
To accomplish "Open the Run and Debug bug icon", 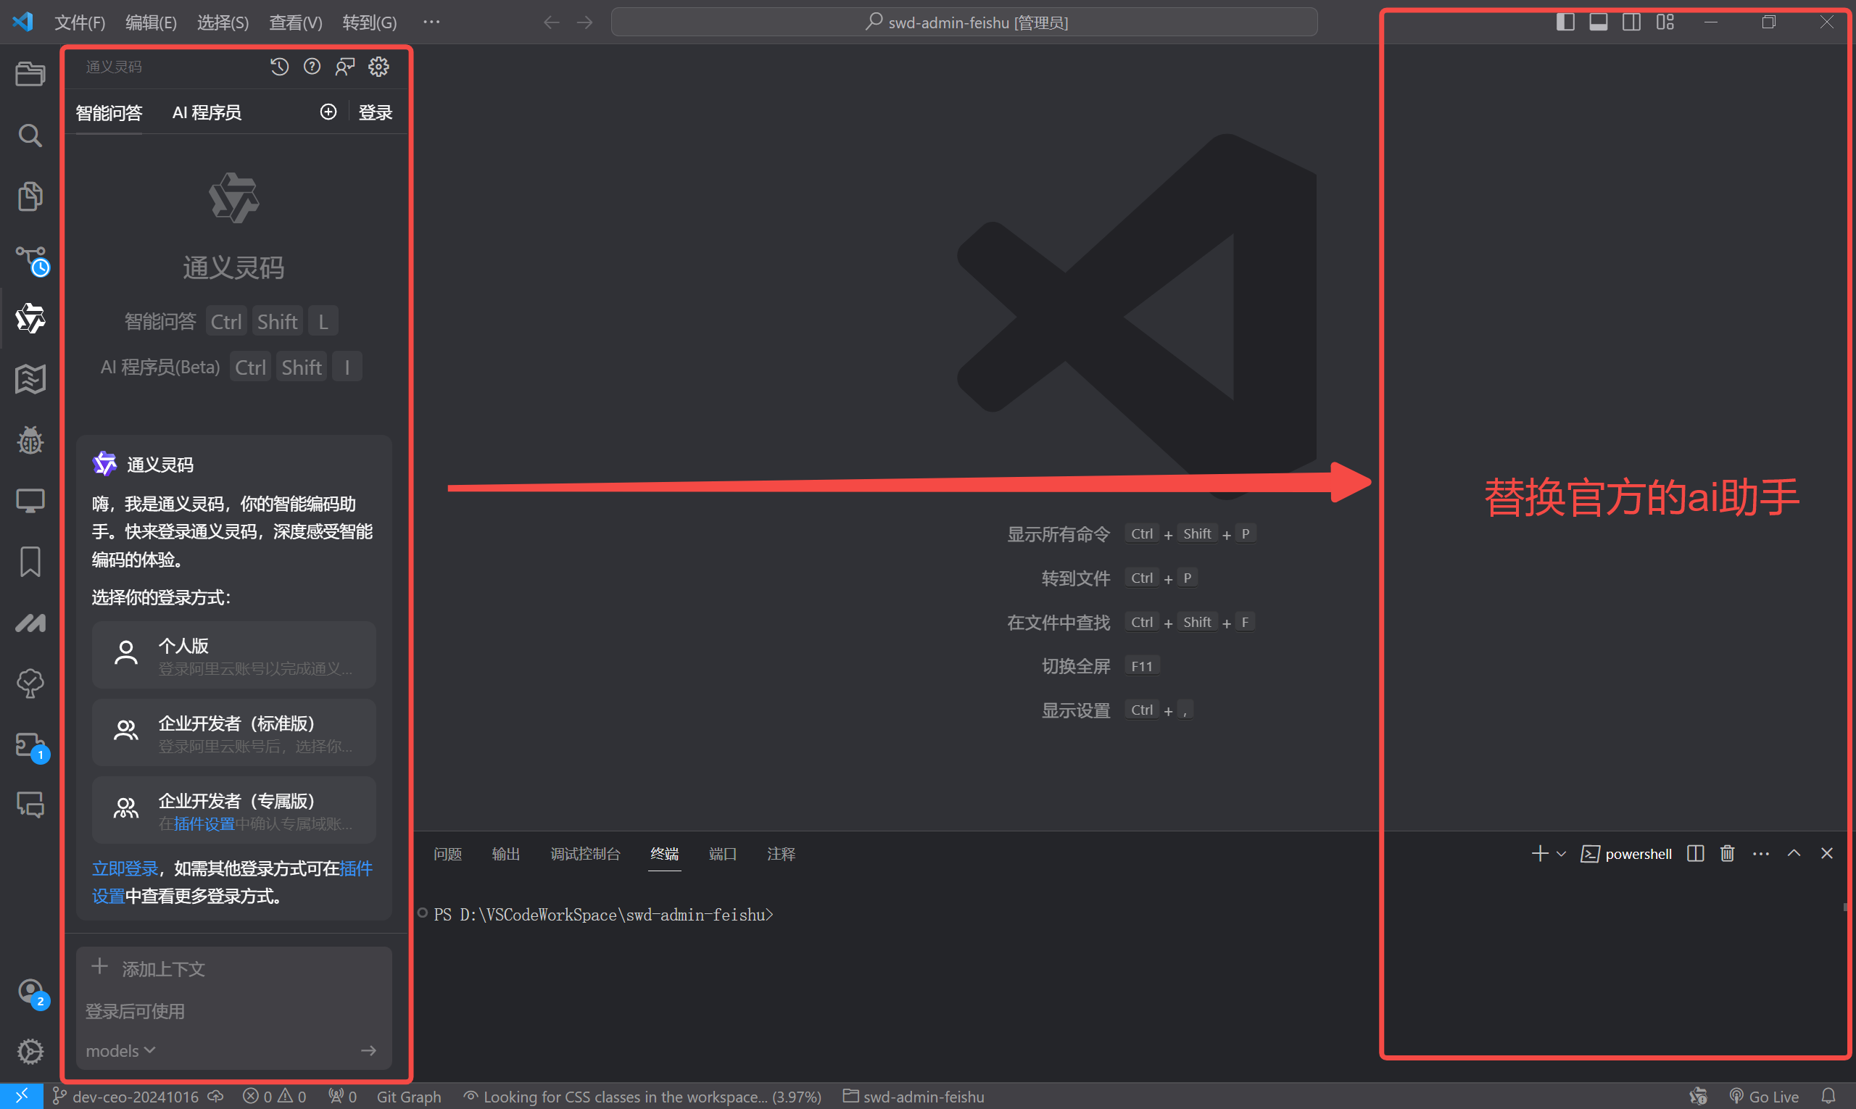I will pyautogui.click(x=30, y=440).
